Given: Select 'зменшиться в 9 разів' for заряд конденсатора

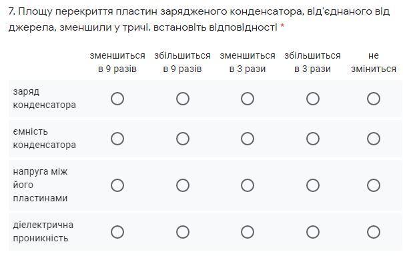Looking at the screenshot, I should click(x=117, y=99).
